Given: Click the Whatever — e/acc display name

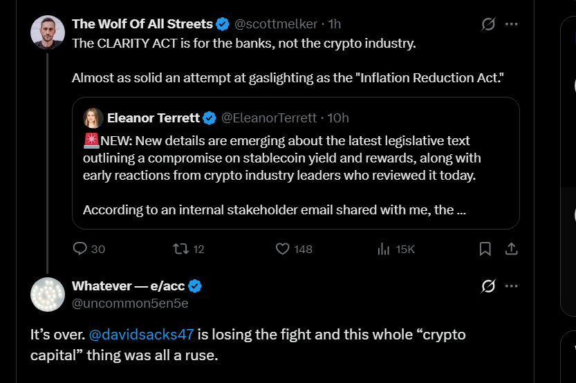Looking at the screenshot, I should coord(129,286).
